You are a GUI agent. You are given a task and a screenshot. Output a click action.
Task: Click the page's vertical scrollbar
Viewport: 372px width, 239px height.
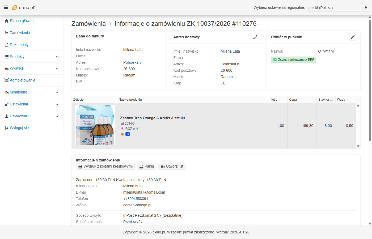click(x=370, y=80)
